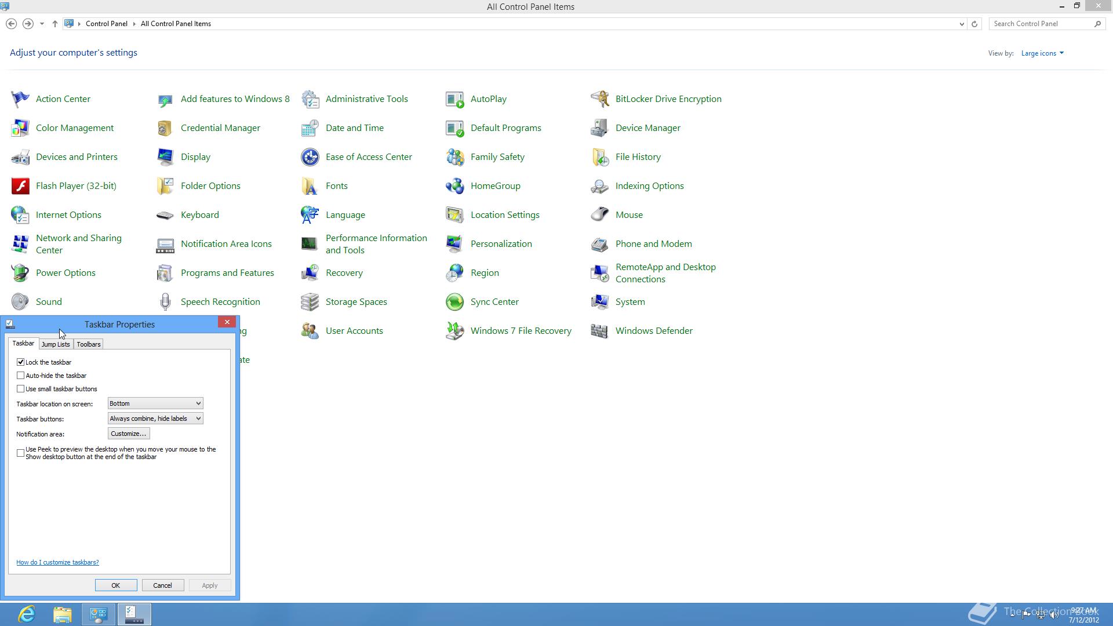Open the Device Manager icon
Viewport: 1113px width, 626px height.
[x=600, y=128]
